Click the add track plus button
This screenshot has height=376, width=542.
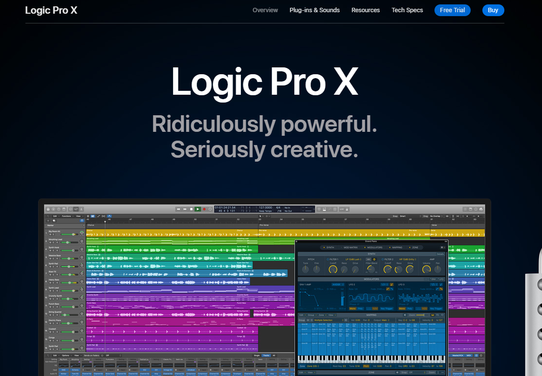coord(48,221)
